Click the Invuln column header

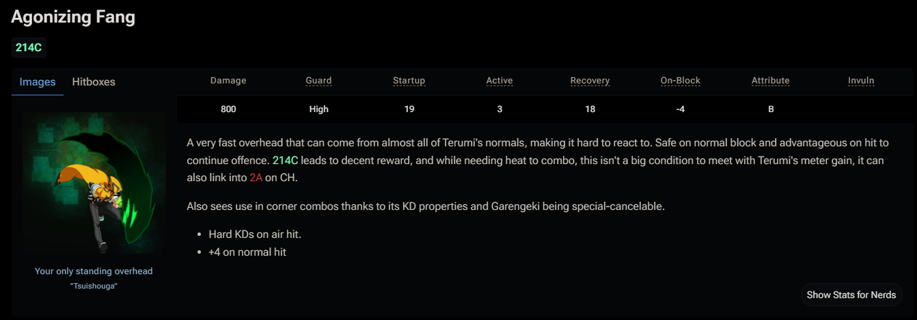(x=861, y=81)
